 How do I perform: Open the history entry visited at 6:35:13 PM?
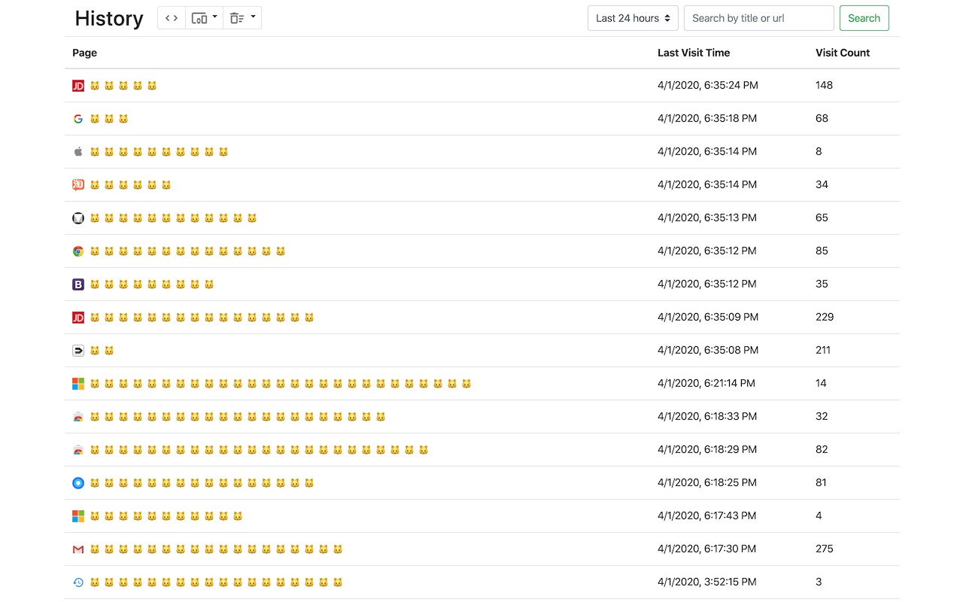point(173,218)
